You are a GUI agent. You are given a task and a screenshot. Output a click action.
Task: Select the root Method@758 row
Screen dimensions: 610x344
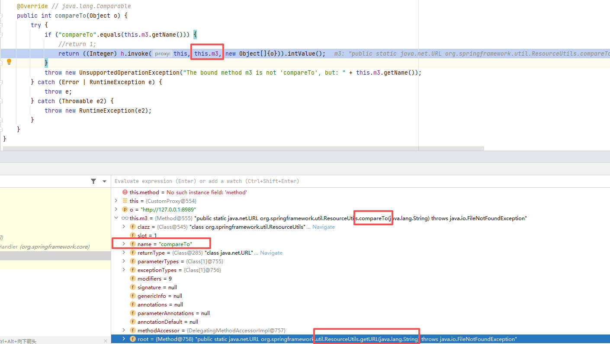click(303, 339)
